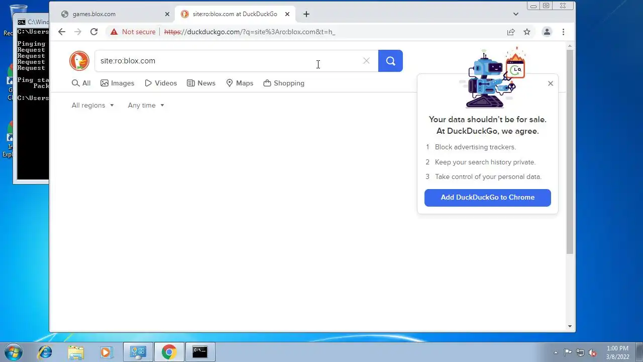This screenshot has width=643, height=362.
Task: Switch to Maps results
Action: (x=240, y=83)
